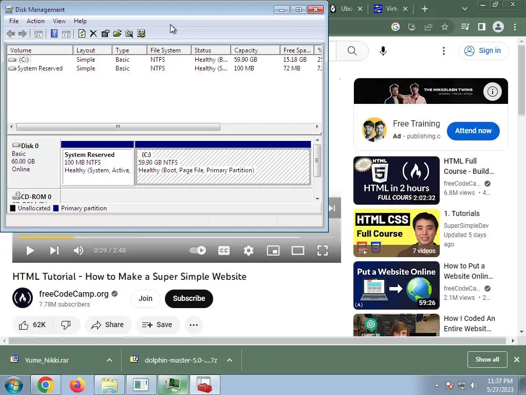Open the Action menu in Disk Management

coord(35,21)
